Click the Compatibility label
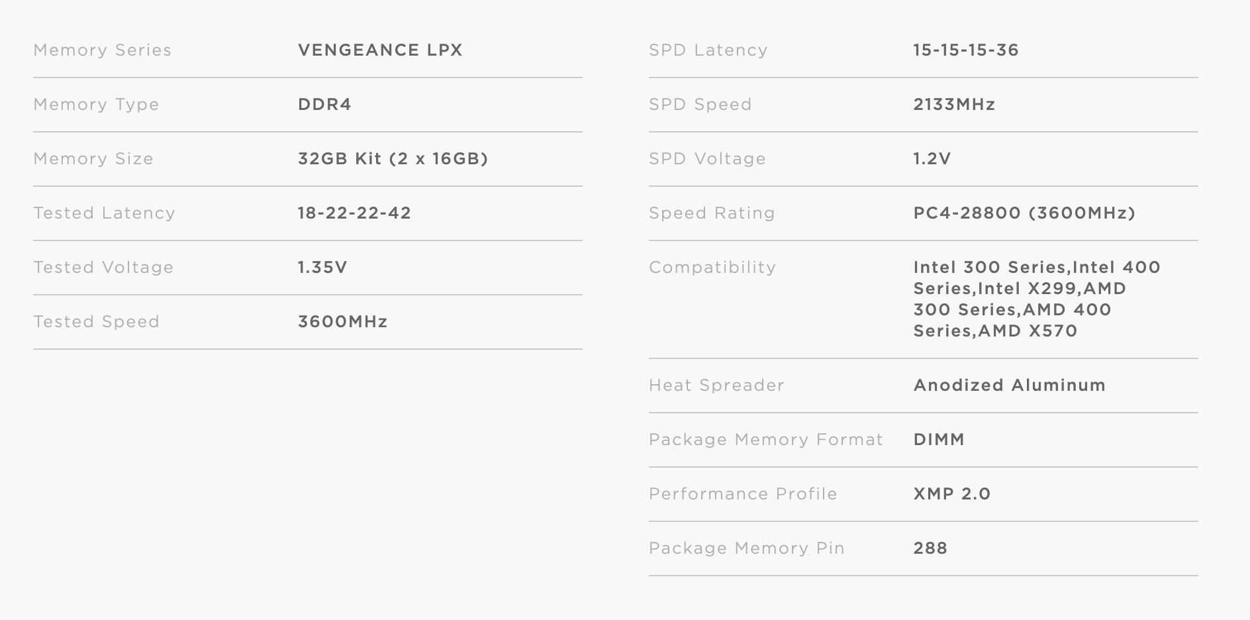This screenshot has height=620, width=1250. 712,268
